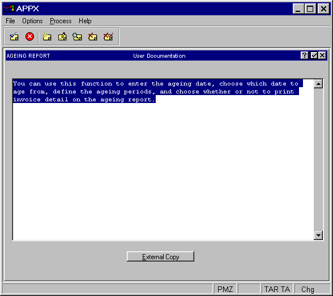Maximize the APPX window
Viewport: 333px width, 296px height.
(310, 8)
